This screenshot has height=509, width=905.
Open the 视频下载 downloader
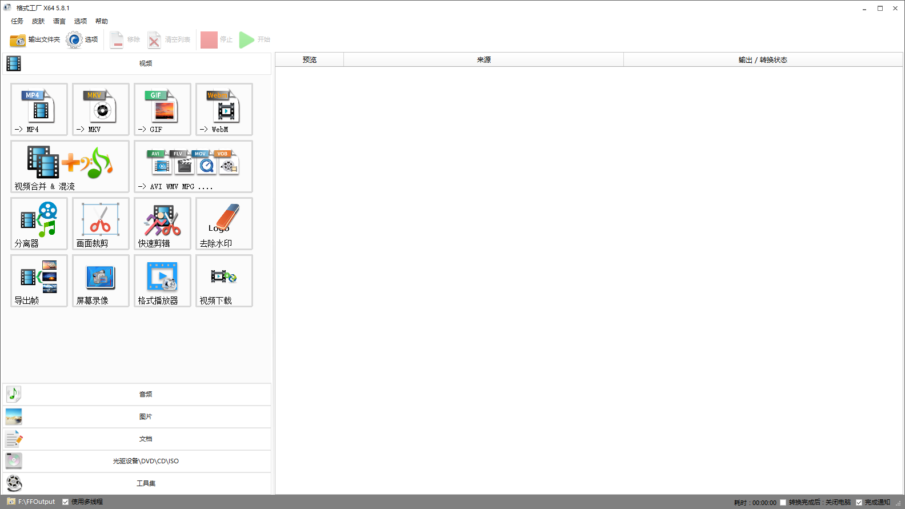(224, 280)
